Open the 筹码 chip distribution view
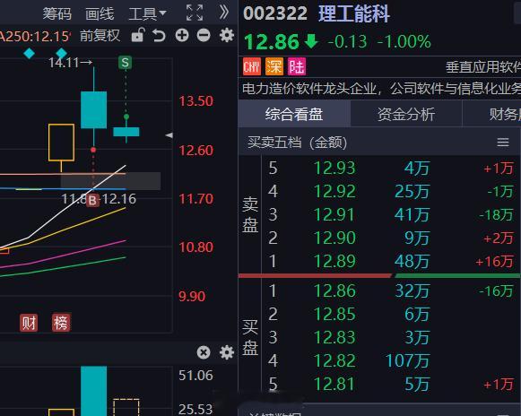This screenshot has height=416, width=521. coord(56,13)
